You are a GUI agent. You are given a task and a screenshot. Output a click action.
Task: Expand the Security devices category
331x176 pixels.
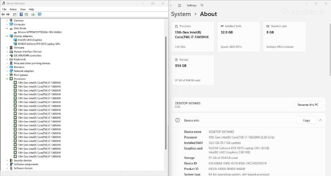pos(7,161)
